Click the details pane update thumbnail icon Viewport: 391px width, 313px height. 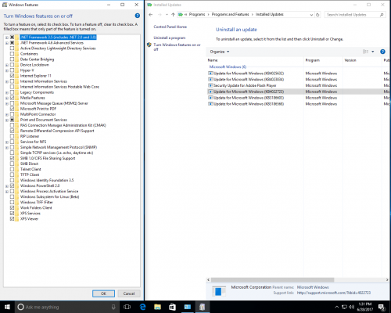point(218,291)
